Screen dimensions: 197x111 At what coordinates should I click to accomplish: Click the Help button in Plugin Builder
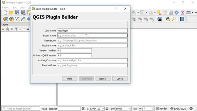point(70,79)
